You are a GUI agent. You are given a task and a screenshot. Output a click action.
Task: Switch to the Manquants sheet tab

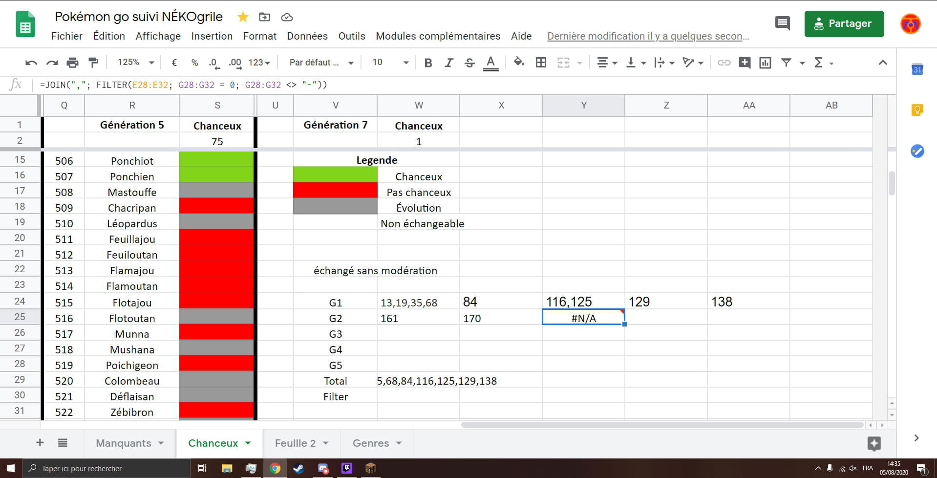(x=123, y=443)
